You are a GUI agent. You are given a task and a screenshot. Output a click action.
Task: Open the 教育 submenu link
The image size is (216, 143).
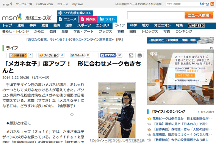[53, 32]
